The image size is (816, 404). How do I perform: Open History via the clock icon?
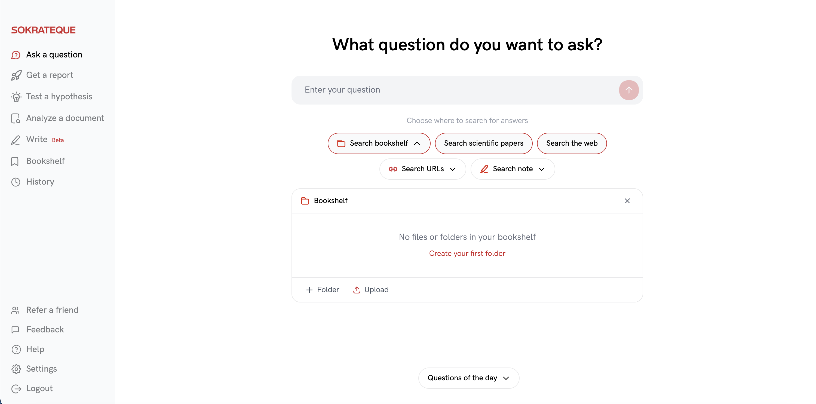point(16,182)
